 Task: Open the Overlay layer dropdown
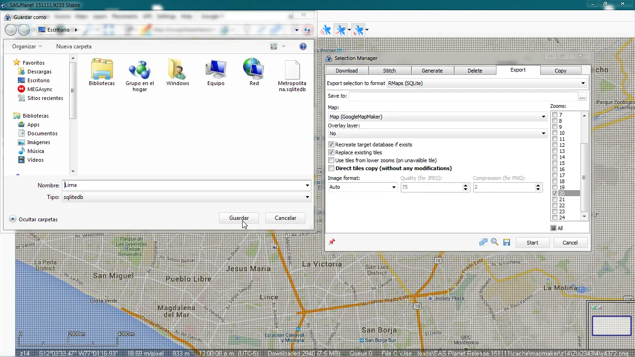(437, 133)
